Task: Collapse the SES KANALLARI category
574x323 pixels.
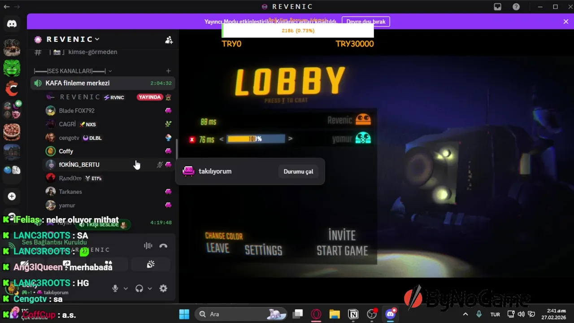Action: (73, 71)
